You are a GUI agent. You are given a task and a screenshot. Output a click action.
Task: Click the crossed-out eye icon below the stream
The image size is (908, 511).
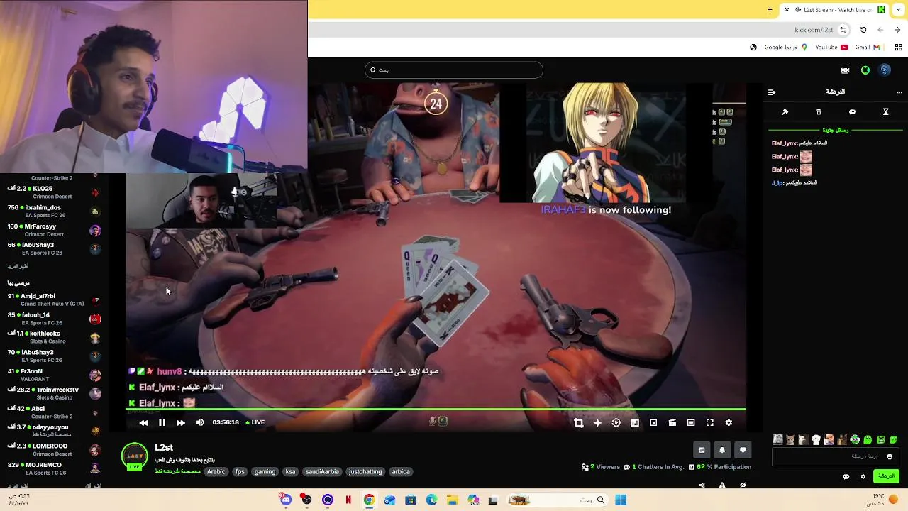[743, 485]
